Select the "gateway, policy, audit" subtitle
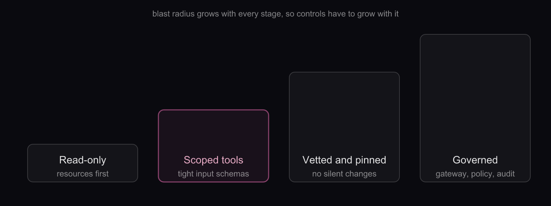This screenshot has width=551, height=206. point(475,174)
